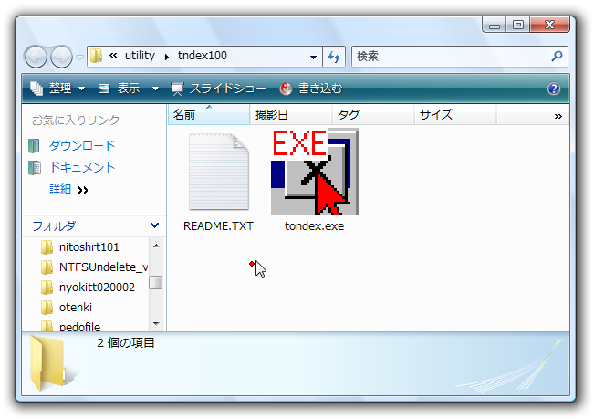Click the ダウンロード folder icon
Viewport: 594px width, 419px height.
[x=34, y=146]
